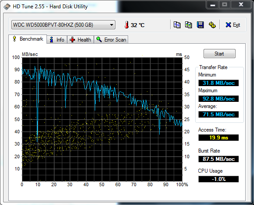Click the copy text to clipboard icon

point(177,25)
